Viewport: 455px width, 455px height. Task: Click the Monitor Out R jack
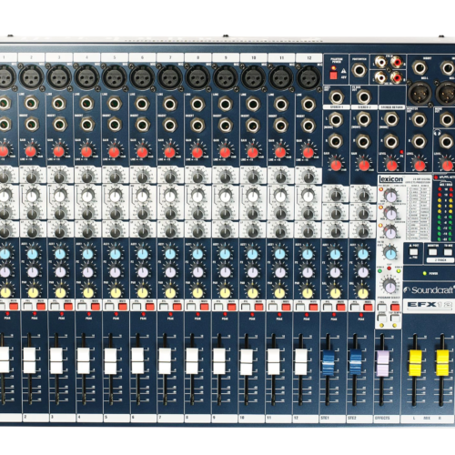pyautogui.click(x=419, y=142)
